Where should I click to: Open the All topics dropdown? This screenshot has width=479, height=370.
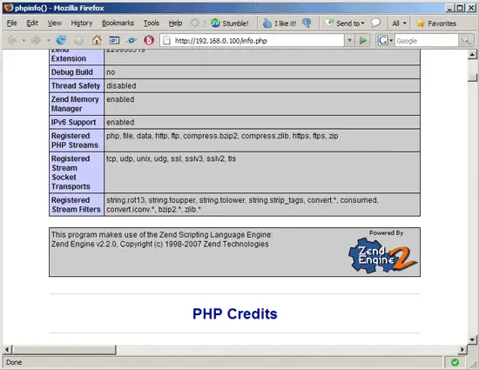coord(399,24)
